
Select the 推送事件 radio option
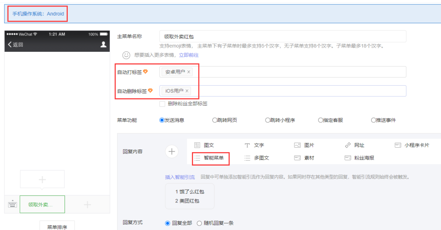(x=373, y=120)
